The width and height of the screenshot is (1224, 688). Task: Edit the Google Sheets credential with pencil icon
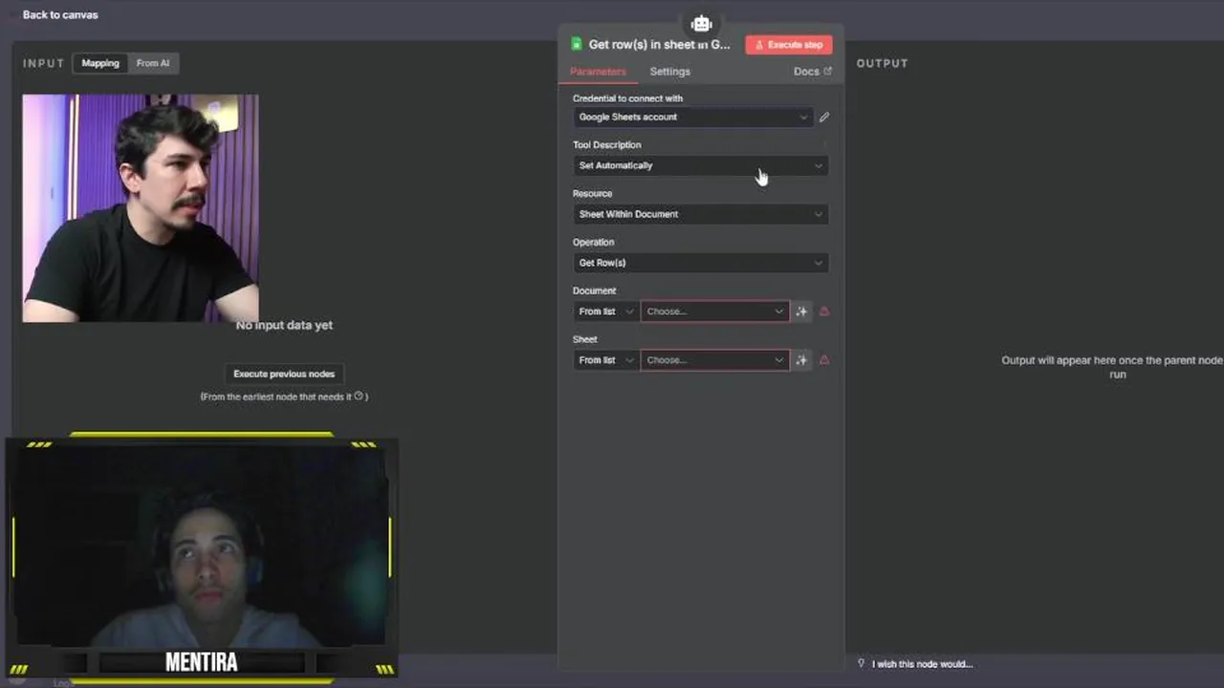(824, 118)
